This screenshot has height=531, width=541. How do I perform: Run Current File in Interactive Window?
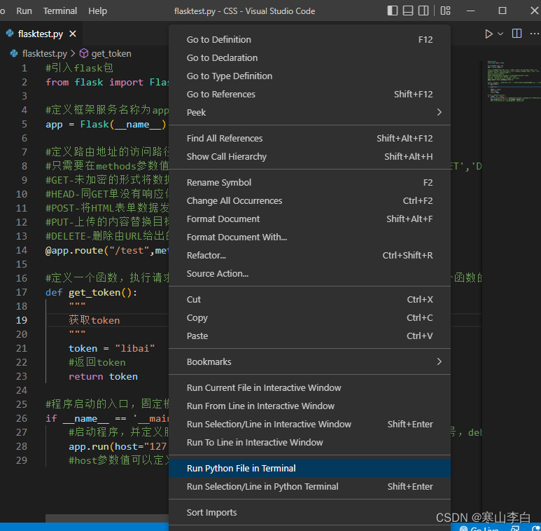tap(309, 387)
